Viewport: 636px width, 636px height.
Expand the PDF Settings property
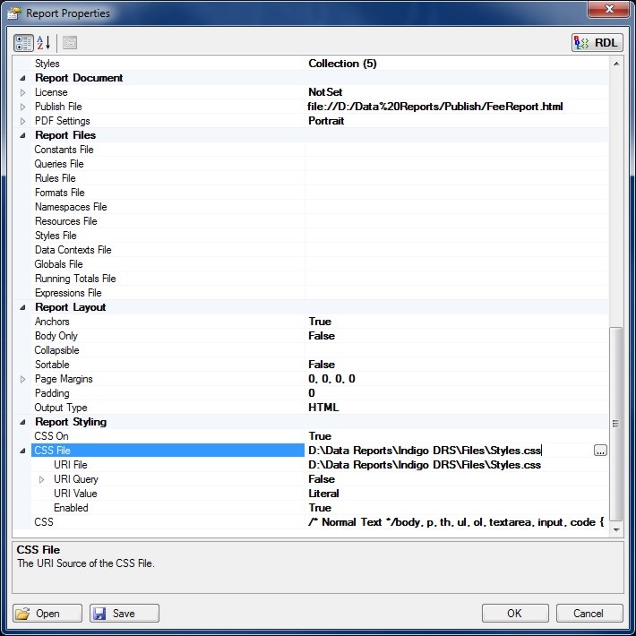[x=22, y=121]
